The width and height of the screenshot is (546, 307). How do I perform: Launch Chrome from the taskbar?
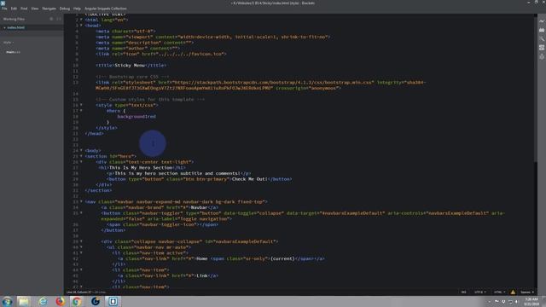(x=77, y=301)
